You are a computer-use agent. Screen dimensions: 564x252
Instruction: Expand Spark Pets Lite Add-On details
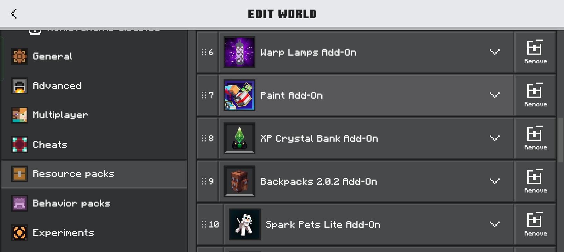tap(494, 224)
